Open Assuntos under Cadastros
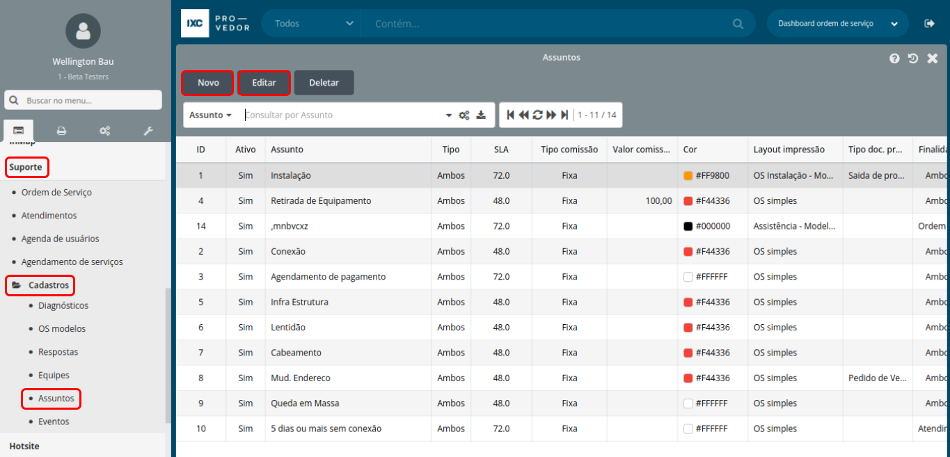Viewport: 950px width, 457px height. [x=56, y=399]
